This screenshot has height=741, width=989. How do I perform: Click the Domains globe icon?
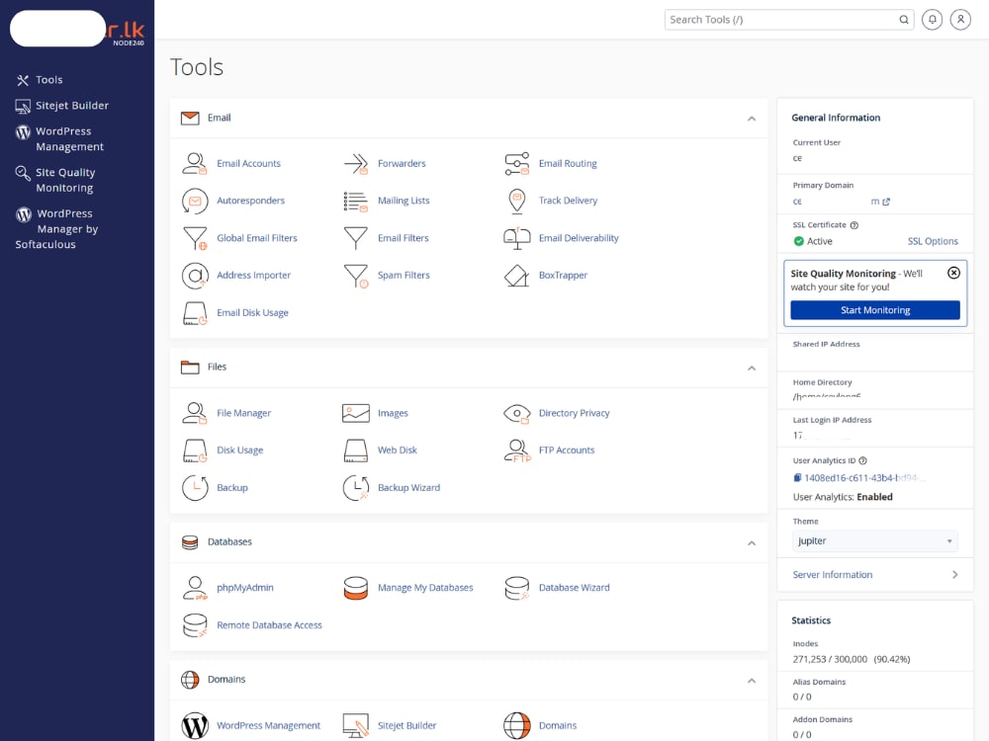coord(516,726)
